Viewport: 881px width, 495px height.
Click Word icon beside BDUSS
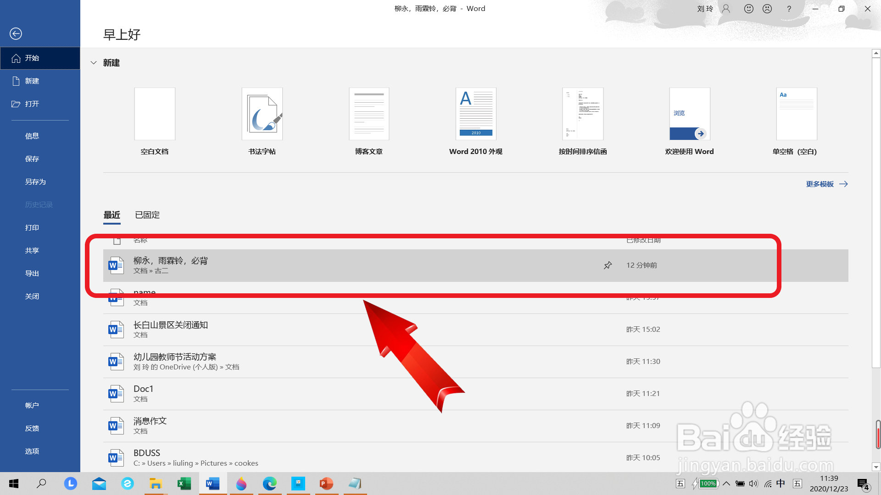(116, 458)
